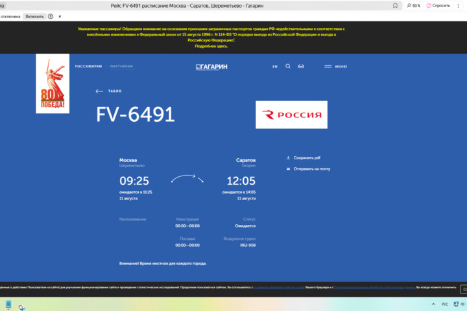
Task: Click Сохранить pdf download link
Action: [x=307, y=157]
